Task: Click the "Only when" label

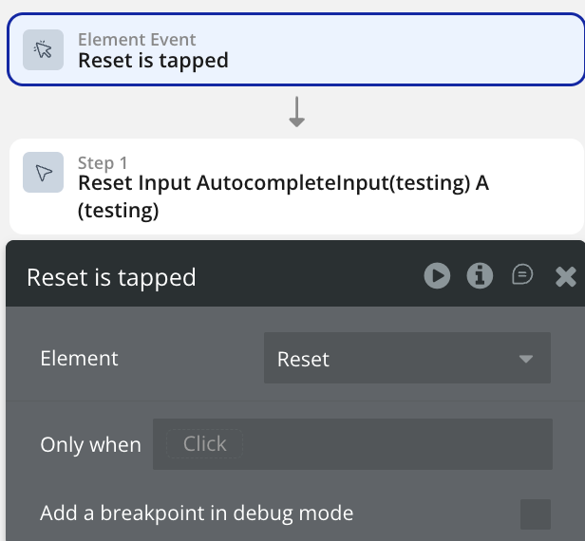Action: [x=90, y=444]
